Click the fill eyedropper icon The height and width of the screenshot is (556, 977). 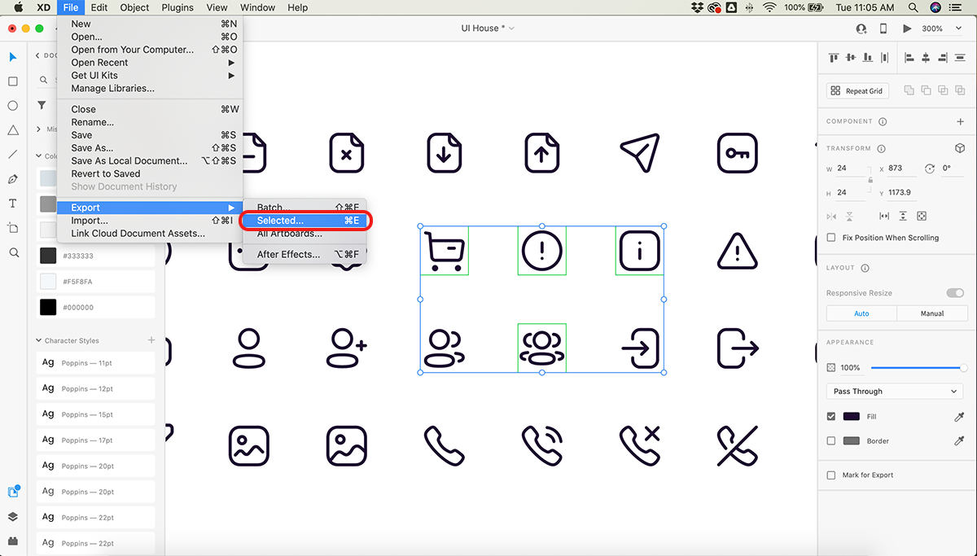958,417
